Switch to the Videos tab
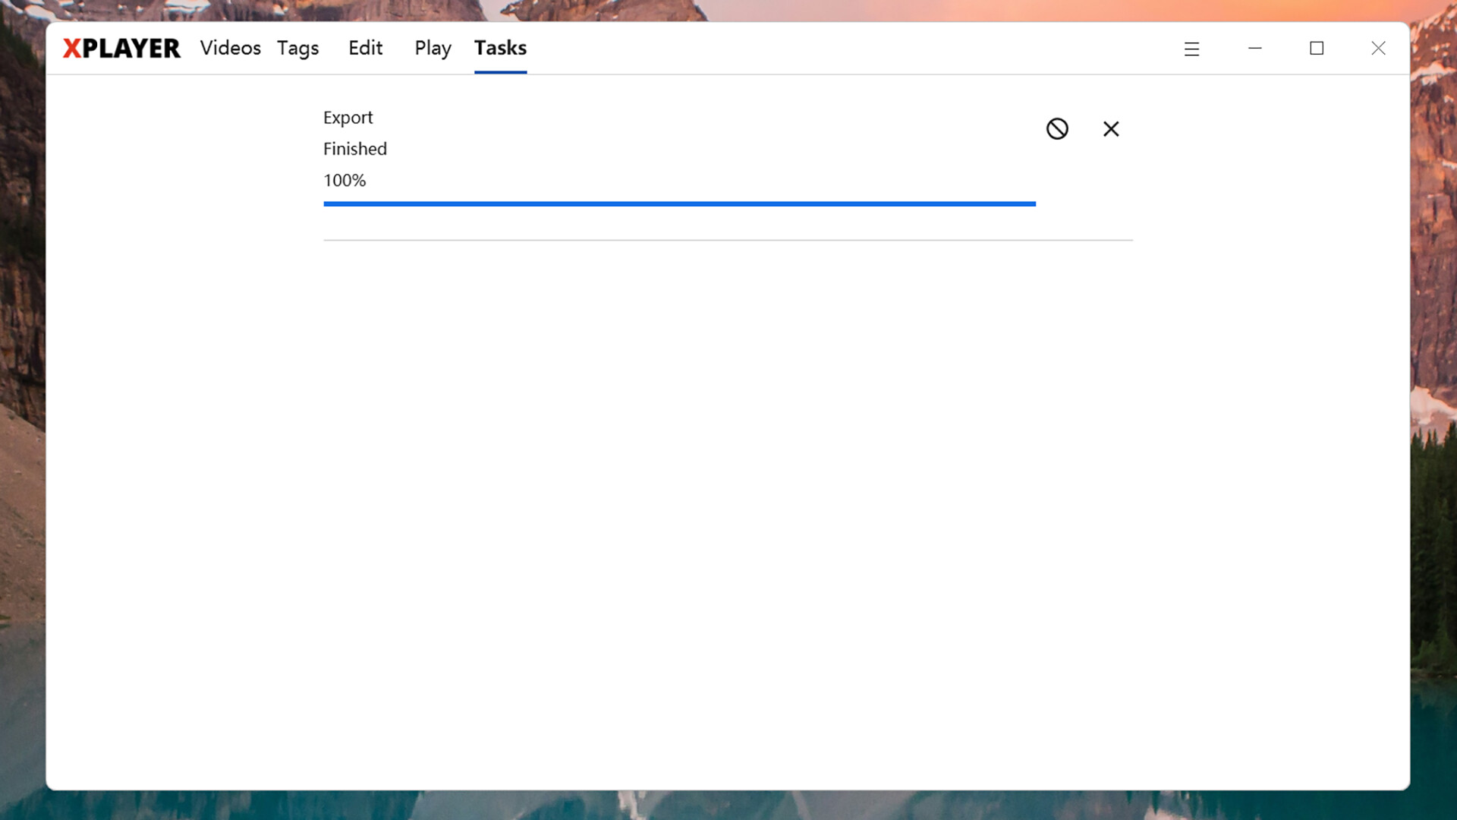1457x820 pixels. pyautogui.click(x=230, y=48)
